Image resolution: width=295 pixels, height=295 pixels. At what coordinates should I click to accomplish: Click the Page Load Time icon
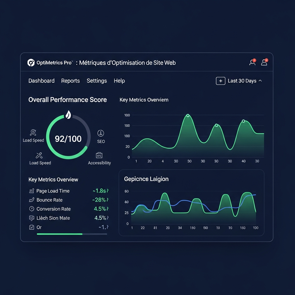32,191
